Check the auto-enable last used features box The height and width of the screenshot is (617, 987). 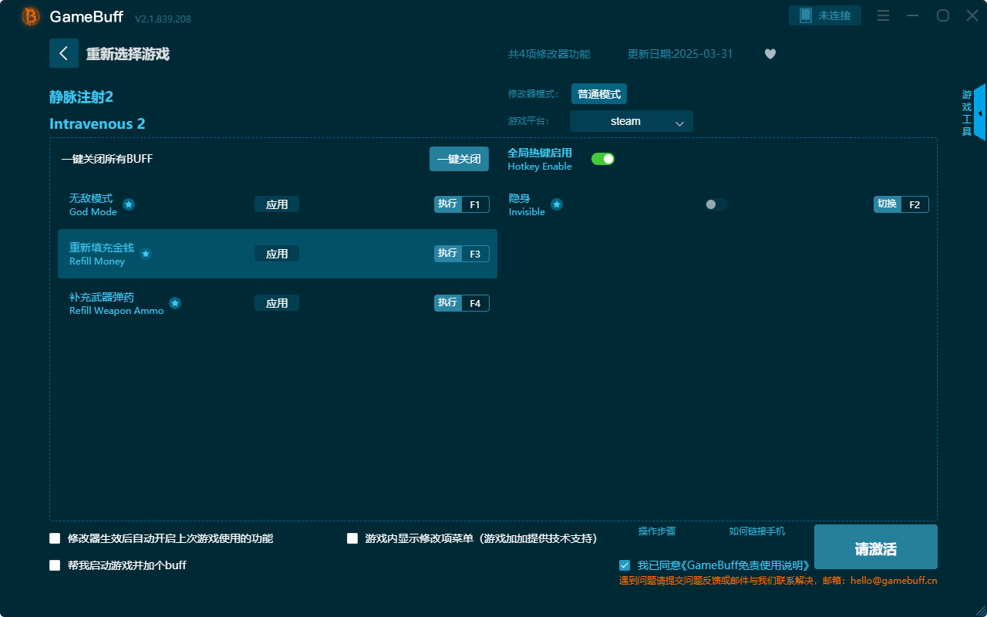click(x=55, y=538)
